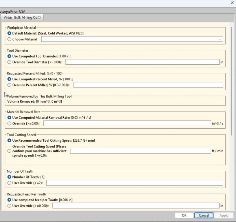The width and height of the screenshot is (236, 222).
Task: Select Use Computed Tool Diameter option
Action: (9, 56)
